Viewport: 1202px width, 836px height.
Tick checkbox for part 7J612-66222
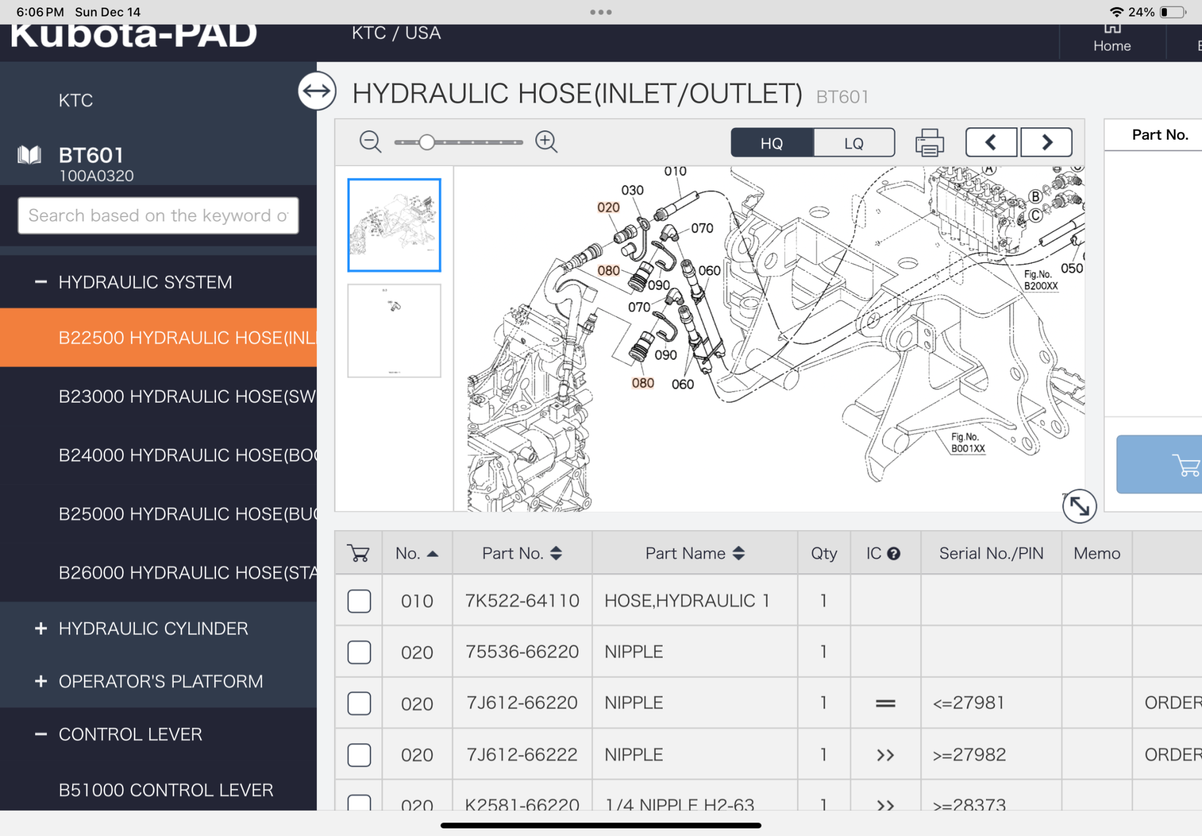point(359,755)
